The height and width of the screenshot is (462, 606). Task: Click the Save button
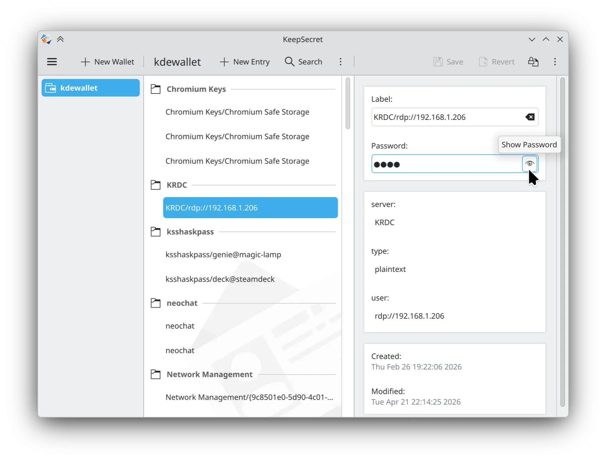(x=448, y=62)
